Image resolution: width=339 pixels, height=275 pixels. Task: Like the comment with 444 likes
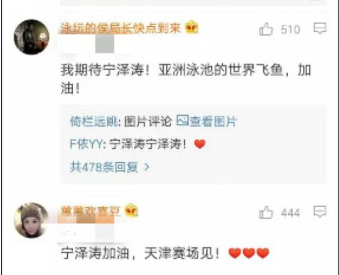click(266, 212)
